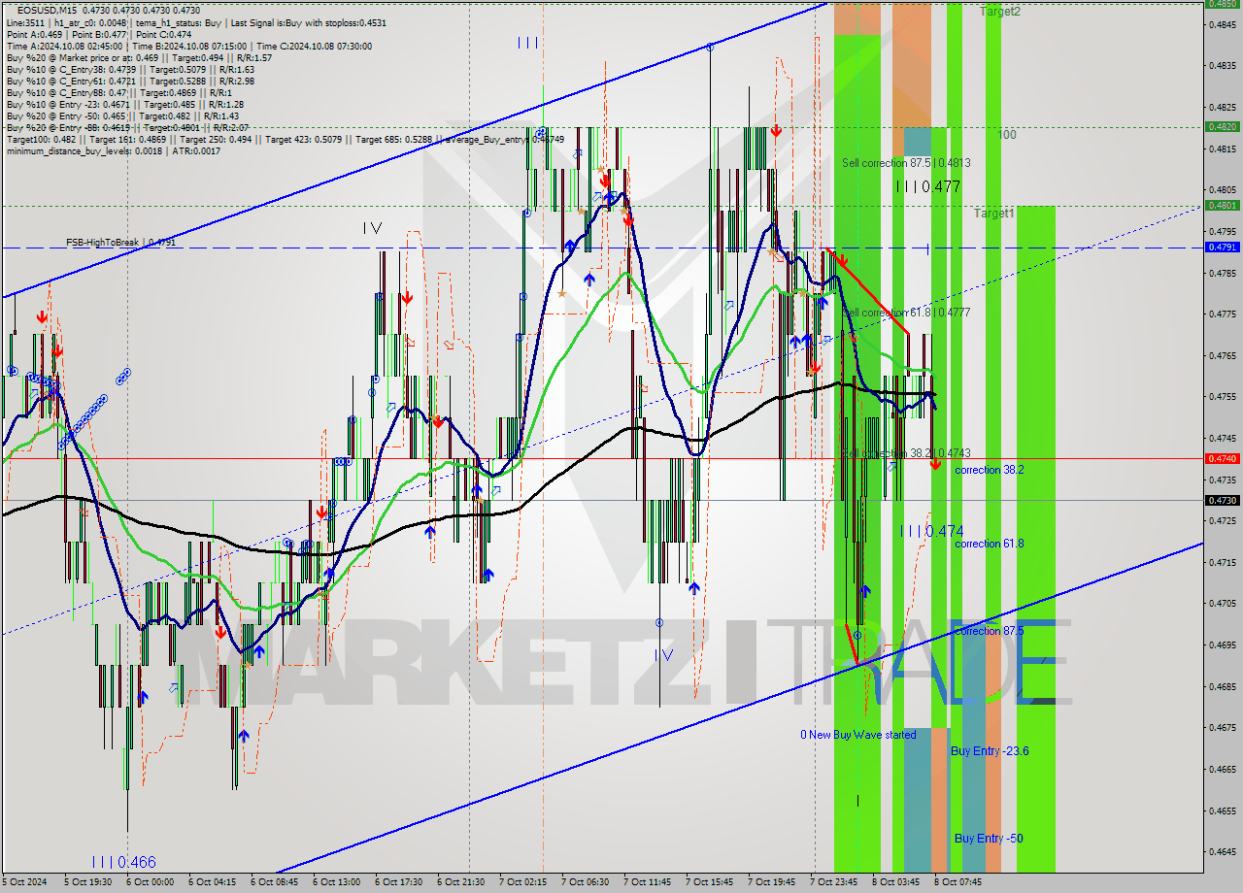Viewport: 1243px width, 893px height.
Task: Click the 'minimum_distance_buy_levels: 0.0018' info line
Action: point(114,150)
